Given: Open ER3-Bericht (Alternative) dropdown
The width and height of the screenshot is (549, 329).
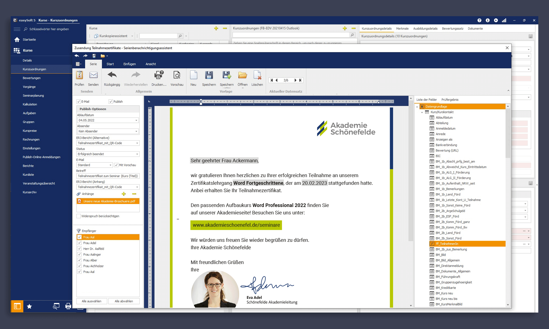Looking at the screenshot, I should tap(137, 143).
